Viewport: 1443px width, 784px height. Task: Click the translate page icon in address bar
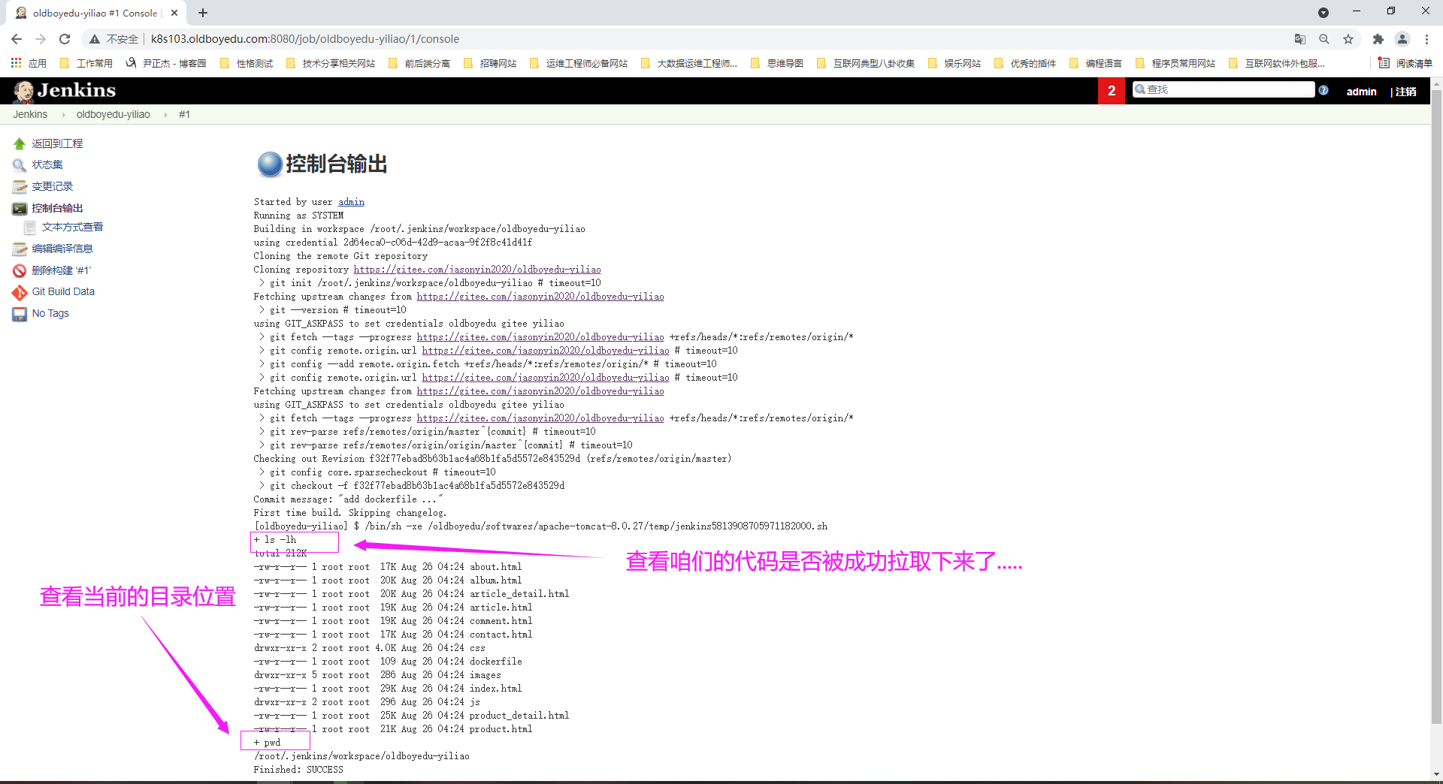(1299, 39)
